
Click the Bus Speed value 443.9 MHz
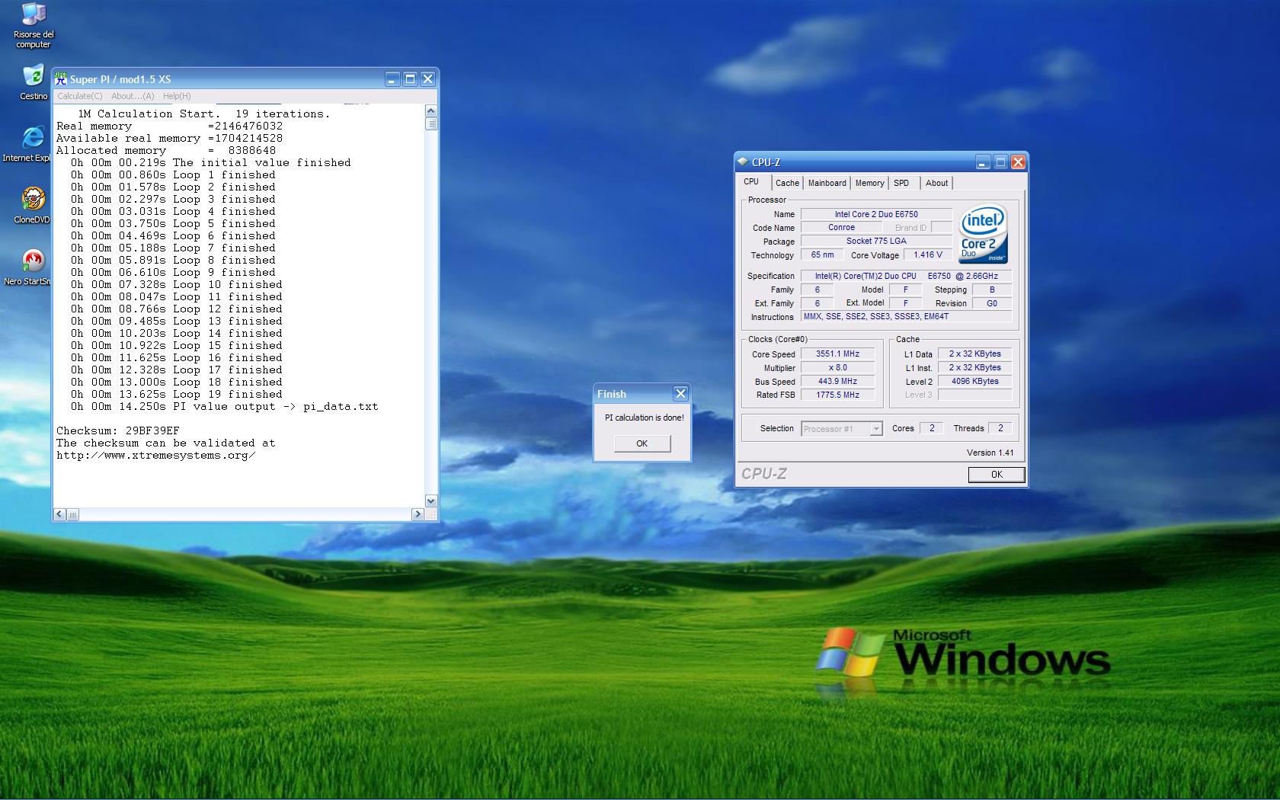coord(837,382)
